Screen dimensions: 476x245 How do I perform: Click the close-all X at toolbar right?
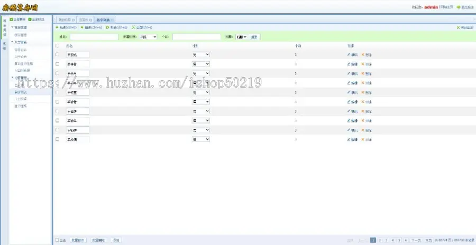pyautogui.click(x=458, y=27)
